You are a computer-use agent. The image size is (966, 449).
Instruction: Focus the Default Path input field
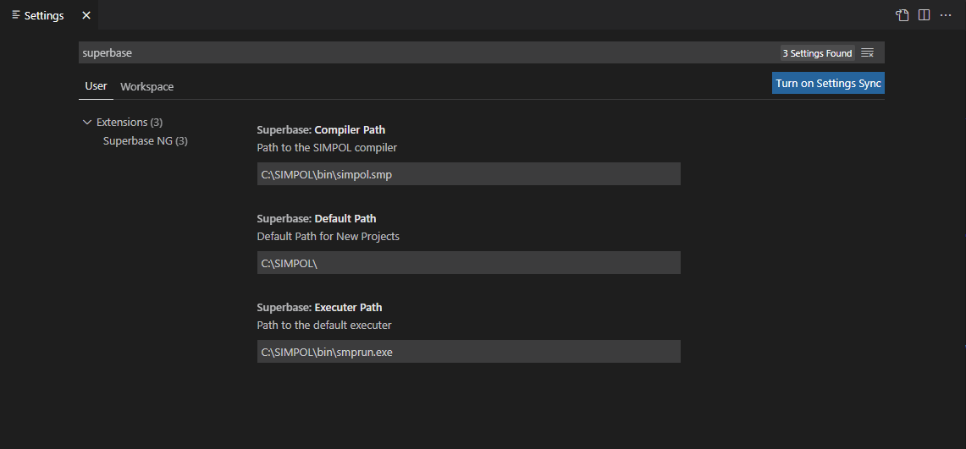coord(468,263)
